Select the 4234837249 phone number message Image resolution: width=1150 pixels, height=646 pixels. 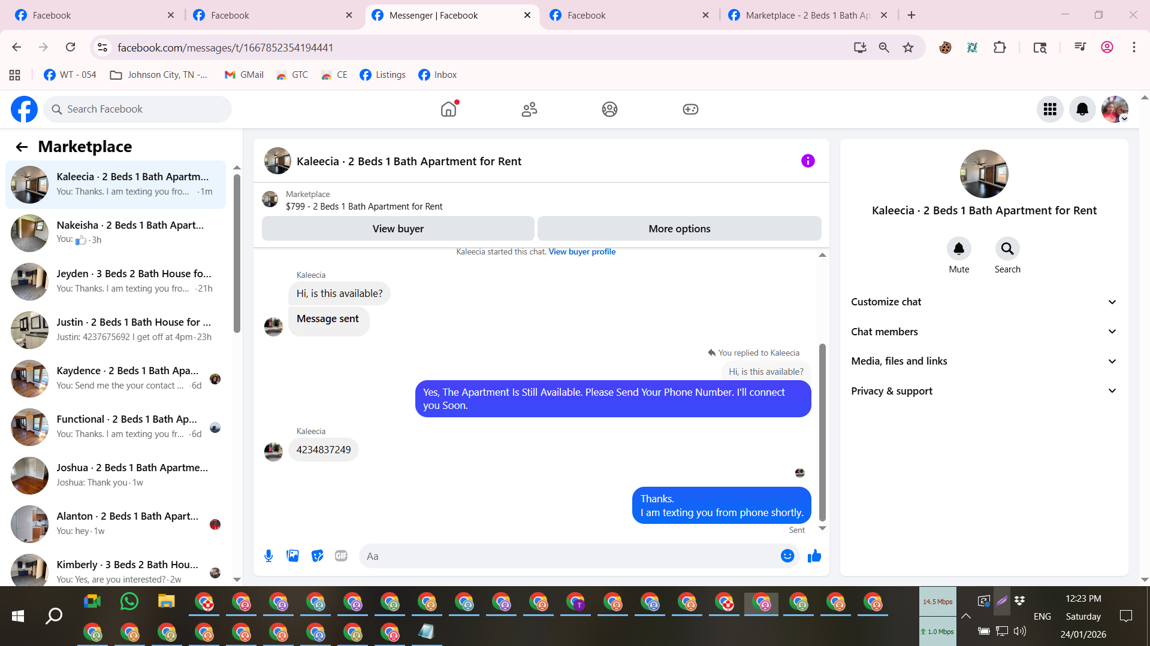pos(324,450)
